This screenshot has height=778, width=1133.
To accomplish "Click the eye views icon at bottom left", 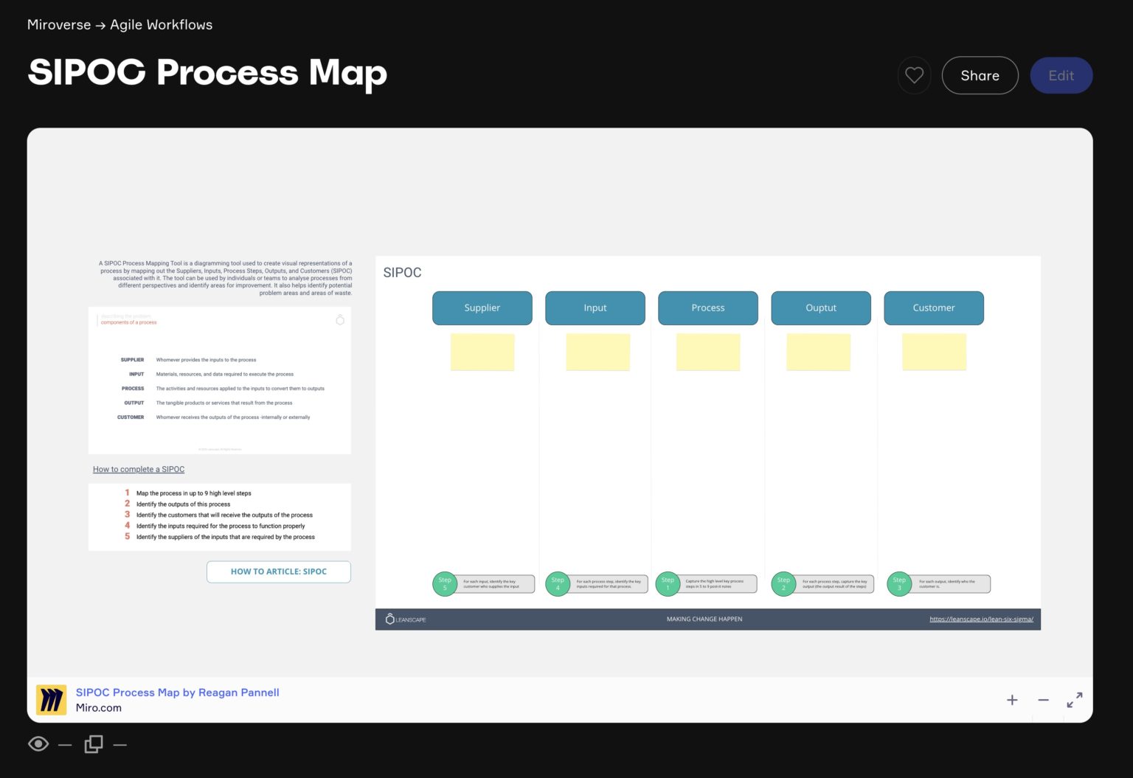I will [38, 744].
